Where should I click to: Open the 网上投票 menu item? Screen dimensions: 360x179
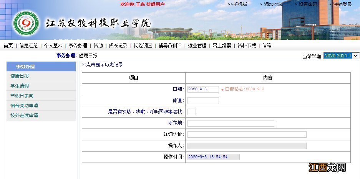pyautogui.click(x=222, y=46)
